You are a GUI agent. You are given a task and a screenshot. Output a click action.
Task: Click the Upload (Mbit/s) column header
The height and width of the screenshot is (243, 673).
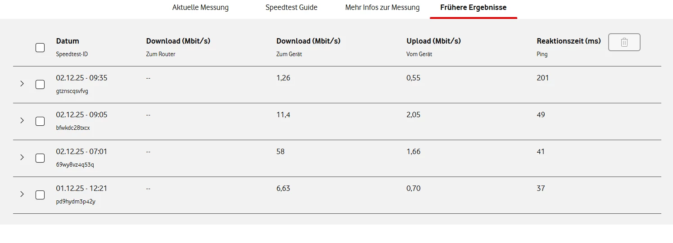(434, 41)
